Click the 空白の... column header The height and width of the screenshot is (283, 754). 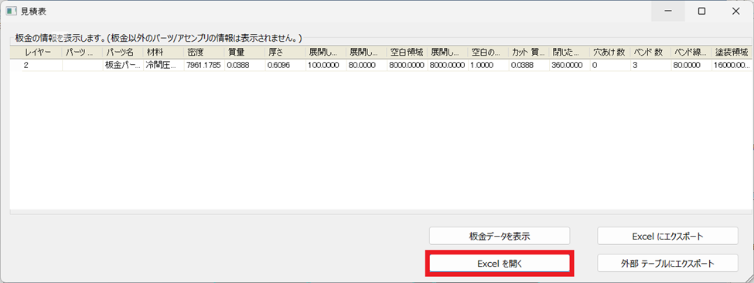click(489, 53)
